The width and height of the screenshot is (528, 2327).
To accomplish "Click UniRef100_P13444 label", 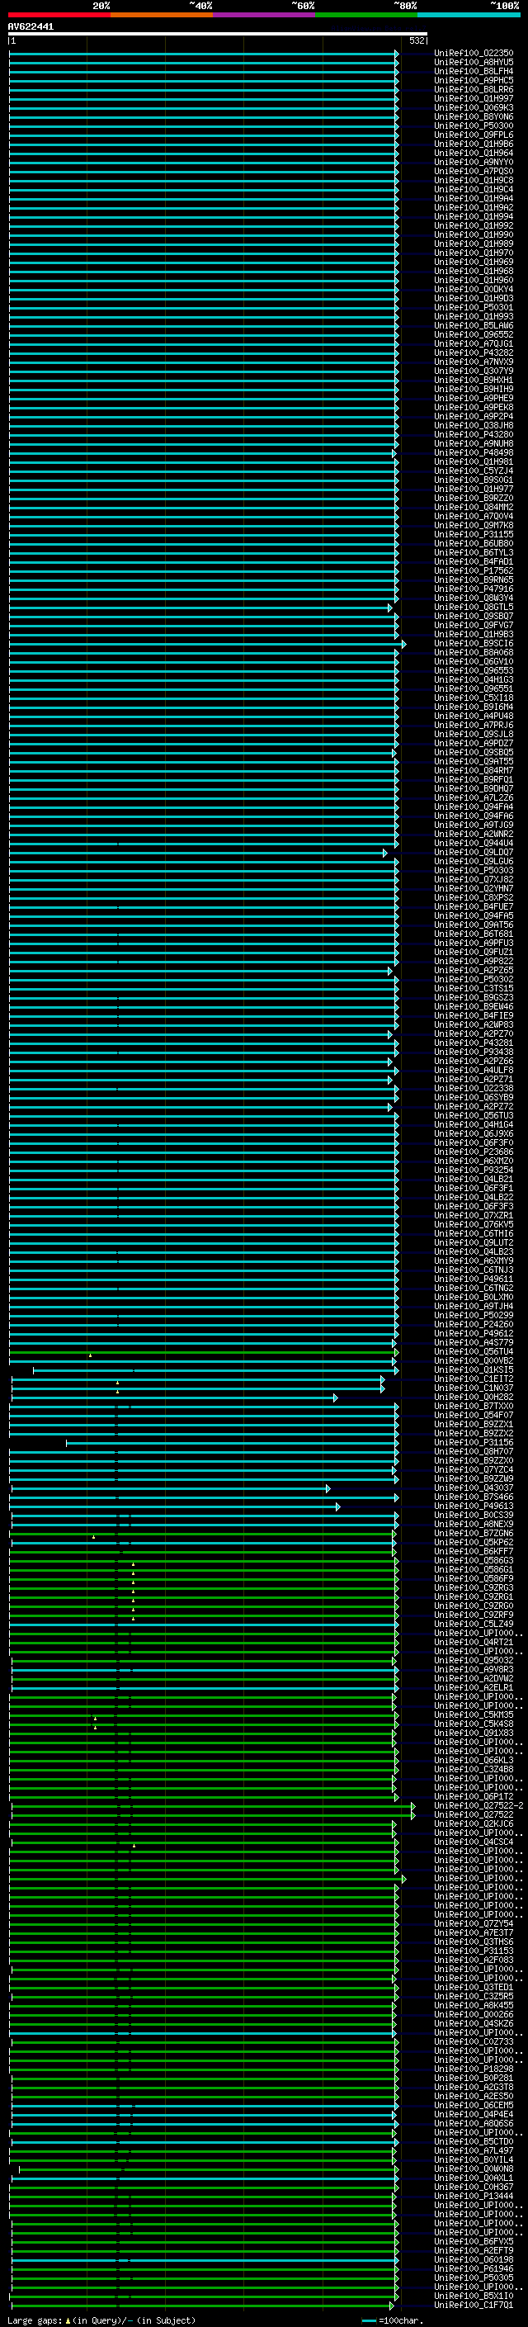I will pos(474,2196).
